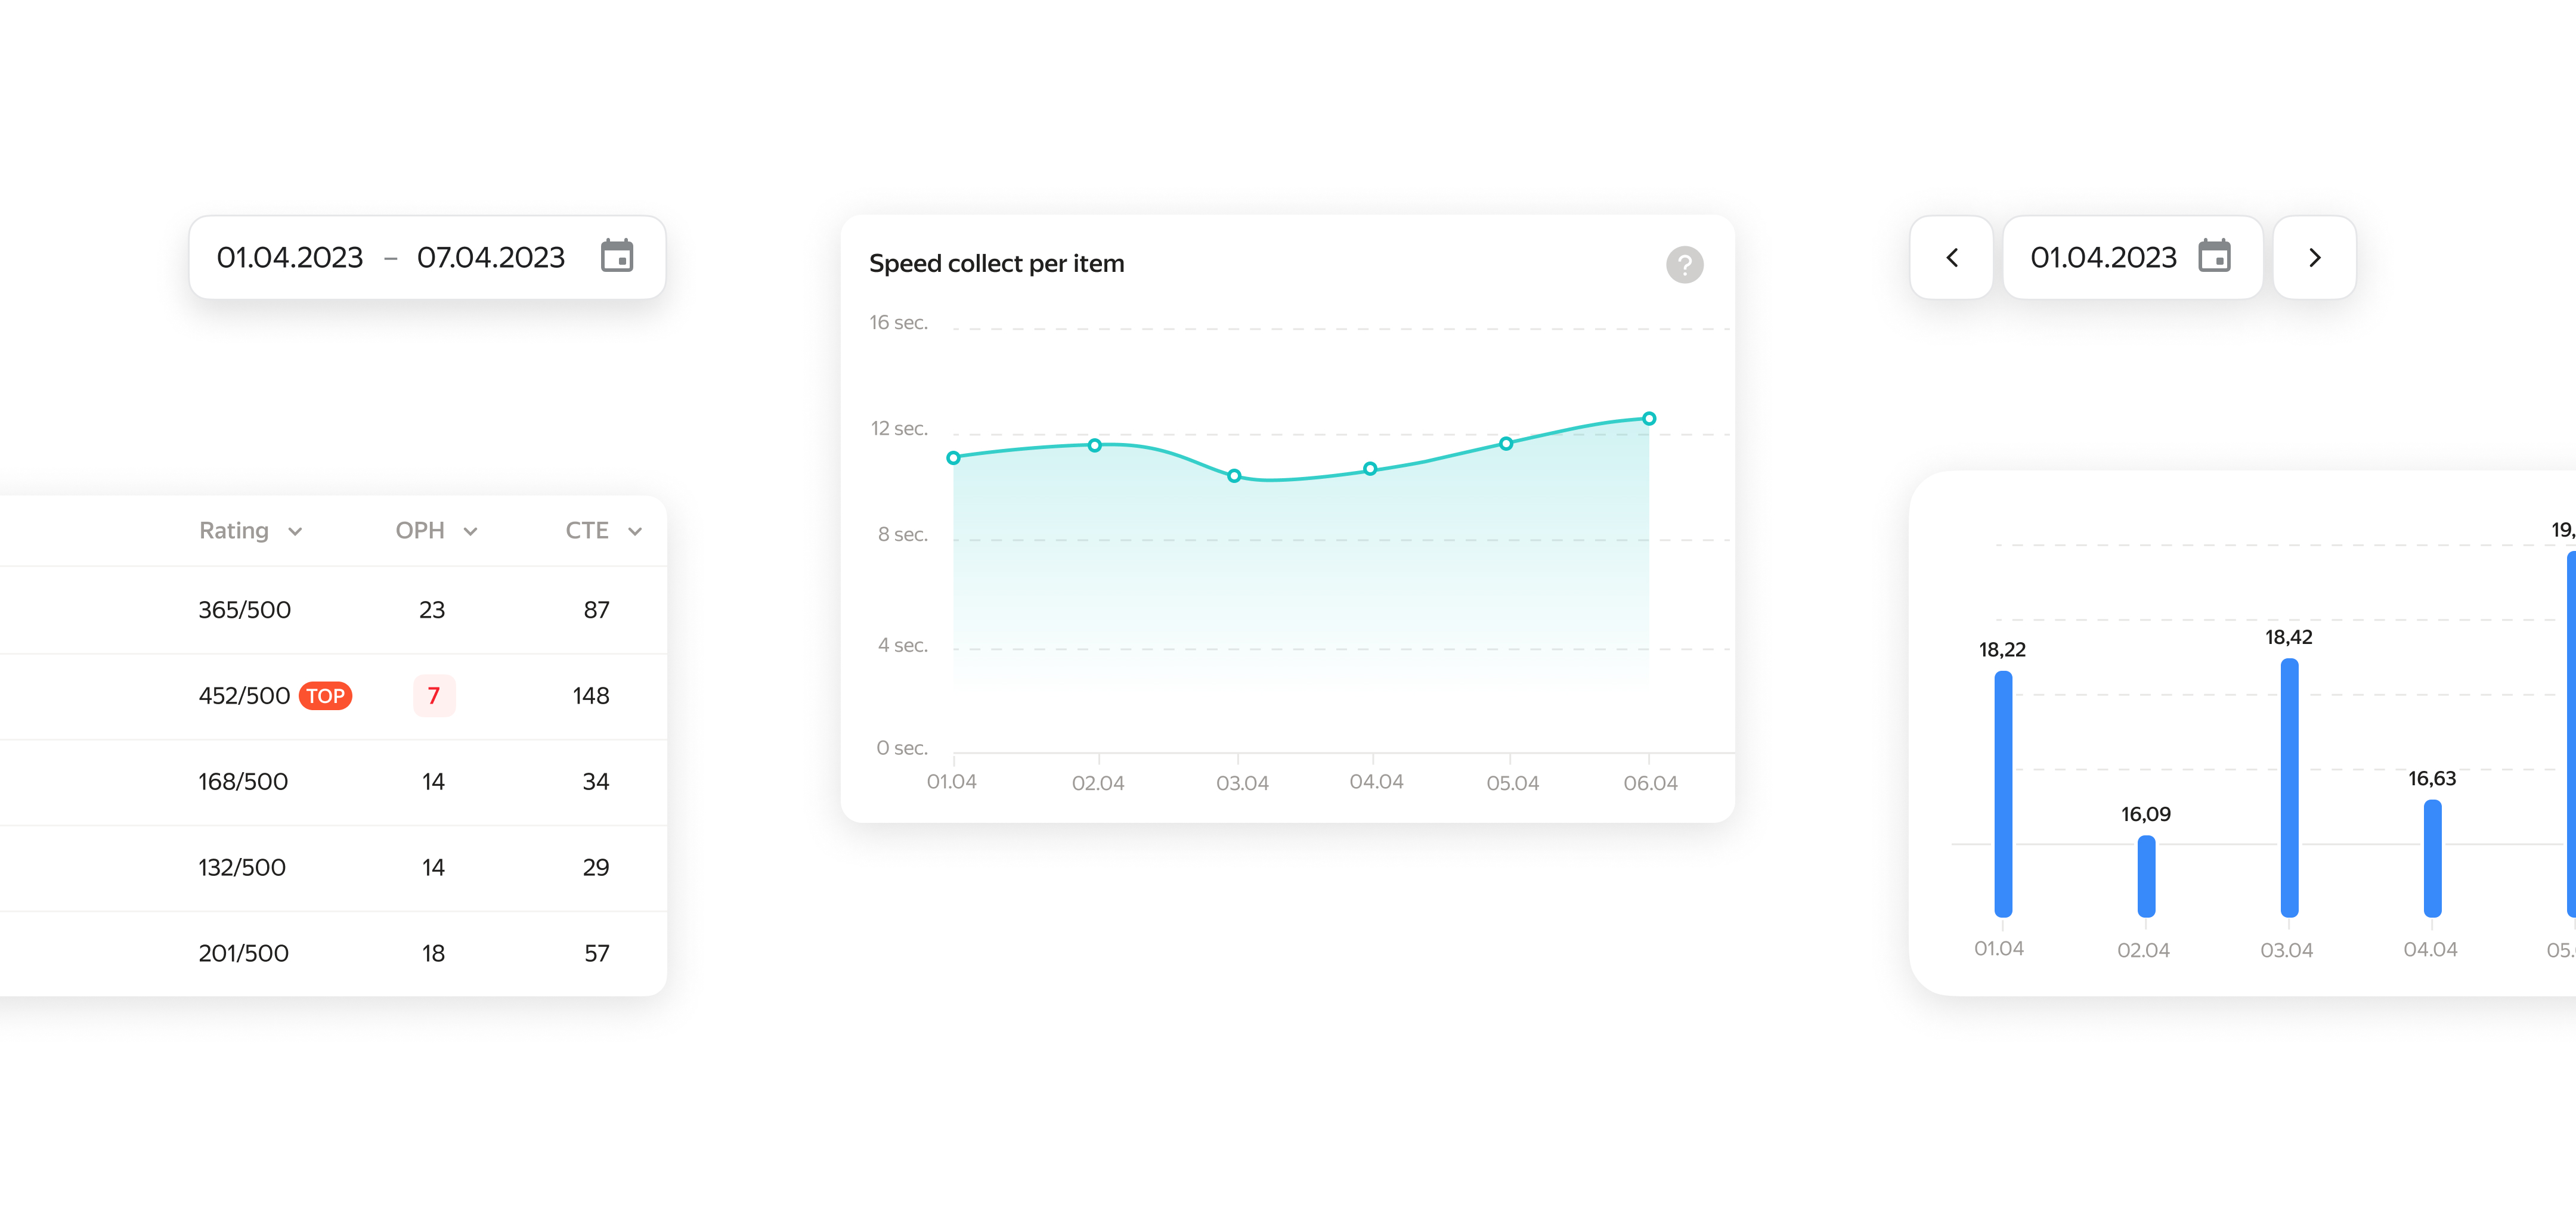The height and width of the screenshot is (1211, 2576).
Task: Click the 02.04 bar labeled 16,09
Action: (x=2146, y=876)
